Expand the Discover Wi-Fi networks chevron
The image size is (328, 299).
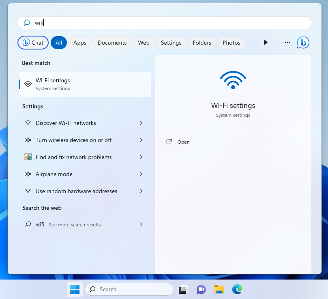[141, 123]
